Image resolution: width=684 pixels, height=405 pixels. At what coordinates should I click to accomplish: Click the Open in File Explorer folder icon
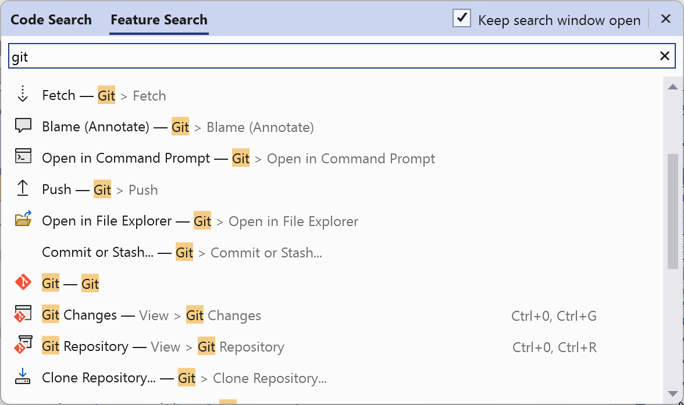pyautogui.click(x=23, y=220)
